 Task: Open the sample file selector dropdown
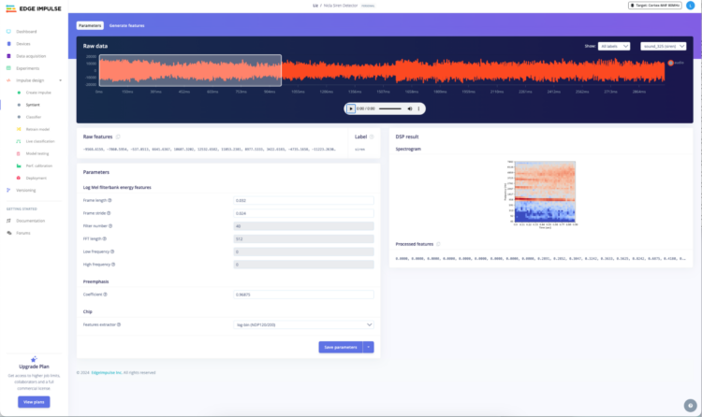coord(664,45)
